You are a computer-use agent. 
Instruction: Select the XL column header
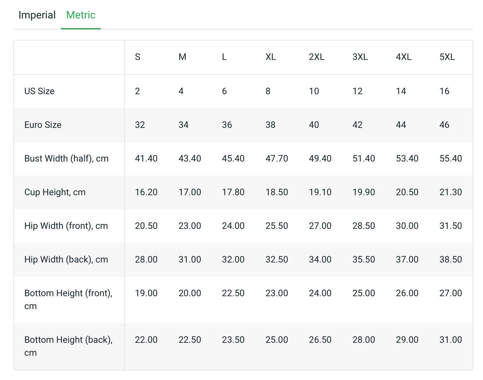pos(270,57)
